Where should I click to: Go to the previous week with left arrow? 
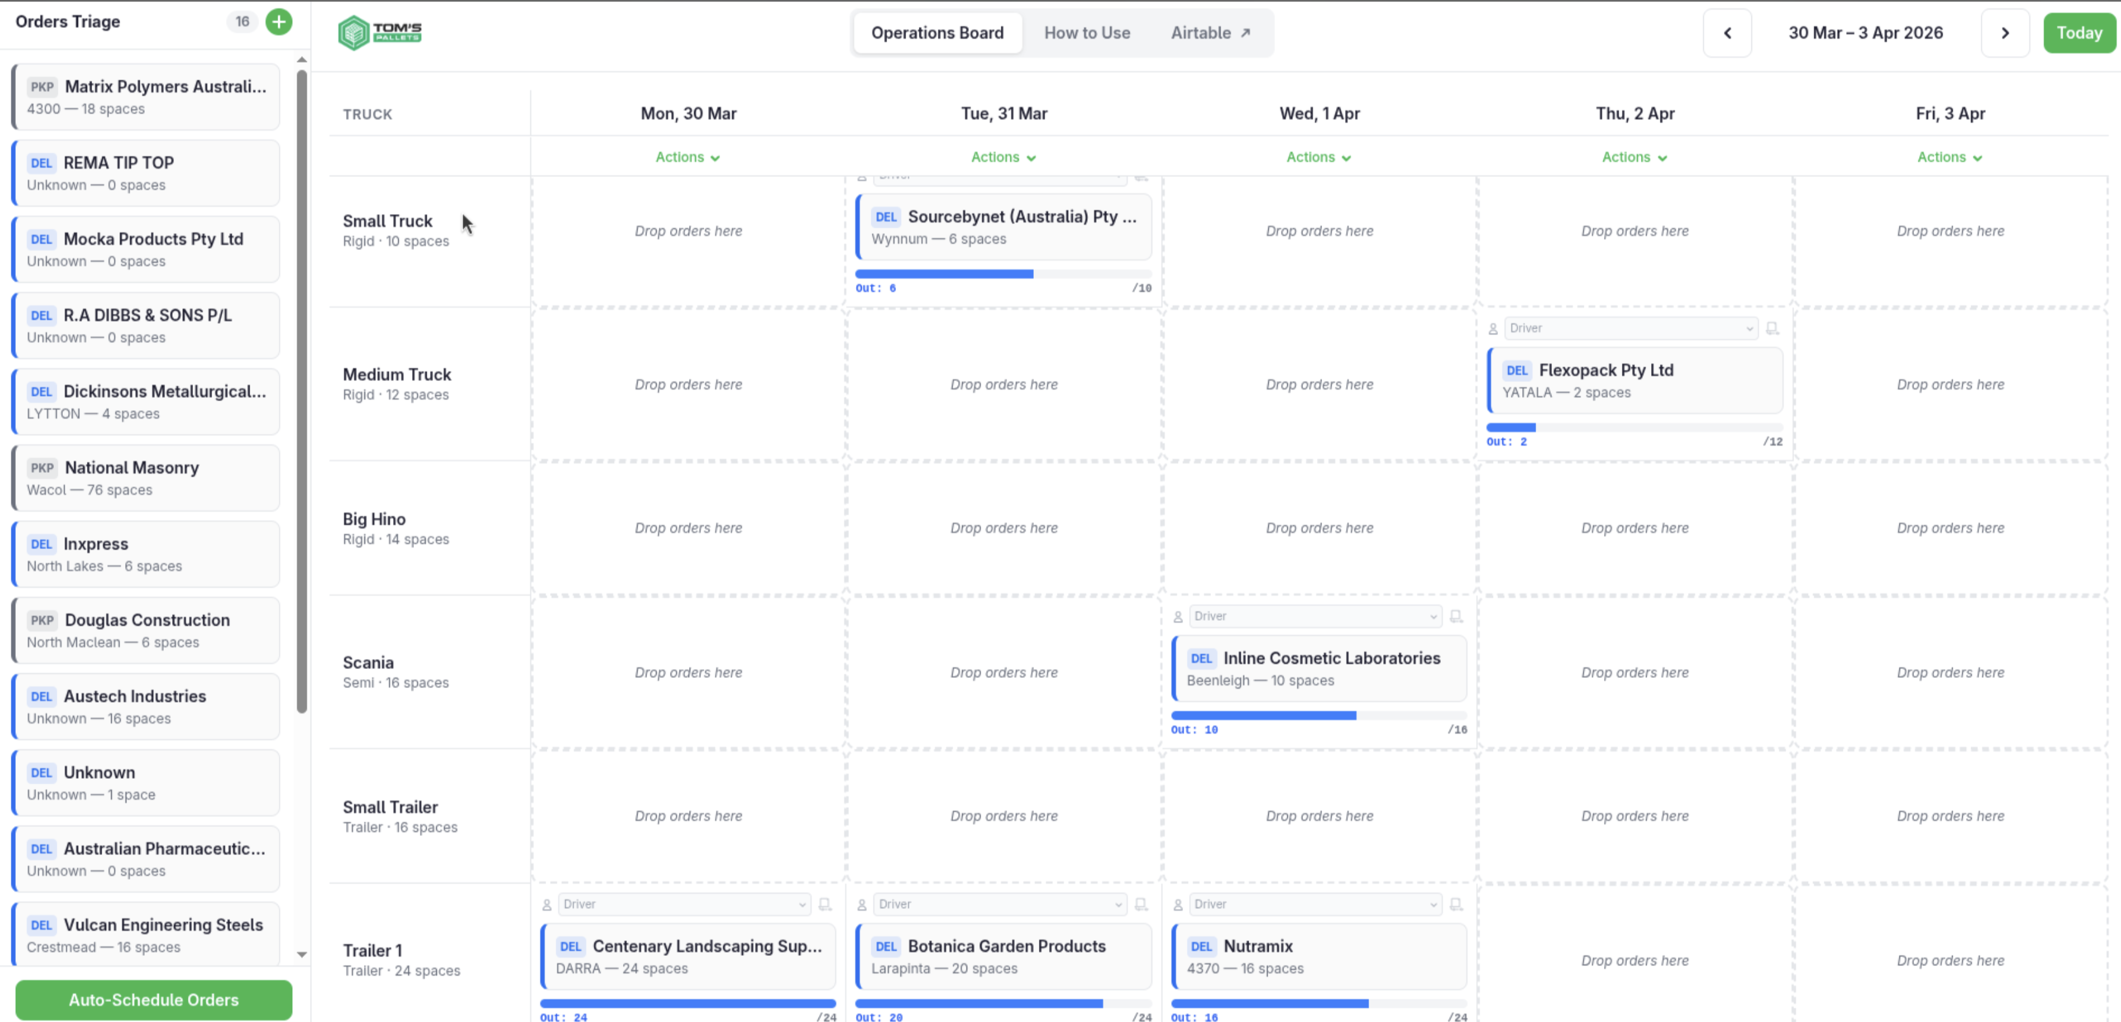pyautogui.click(x=1727, y=33)
